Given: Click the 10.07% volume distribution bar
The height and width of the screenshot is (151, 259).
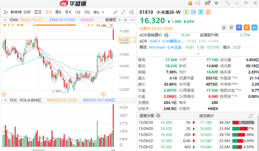Looking at the screenshot, I should tap(243, 122).
